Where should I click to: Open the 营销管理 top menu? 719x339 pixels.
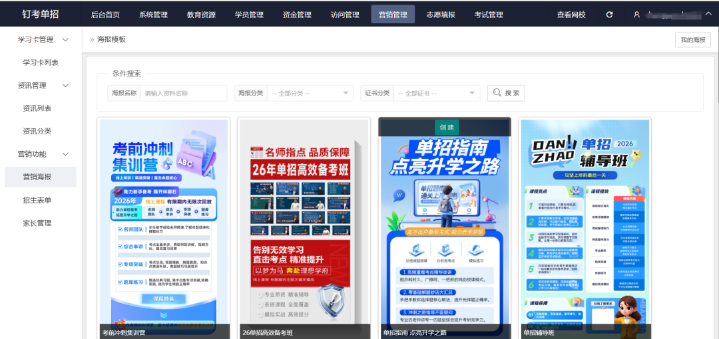pos(393,15)
